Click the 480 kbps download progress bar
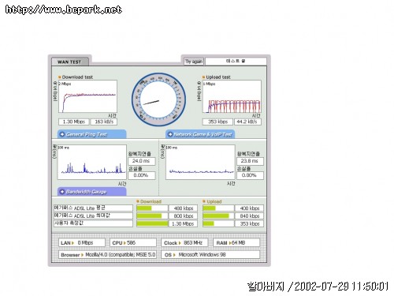 pyautogui.click(x=152, y=208)
